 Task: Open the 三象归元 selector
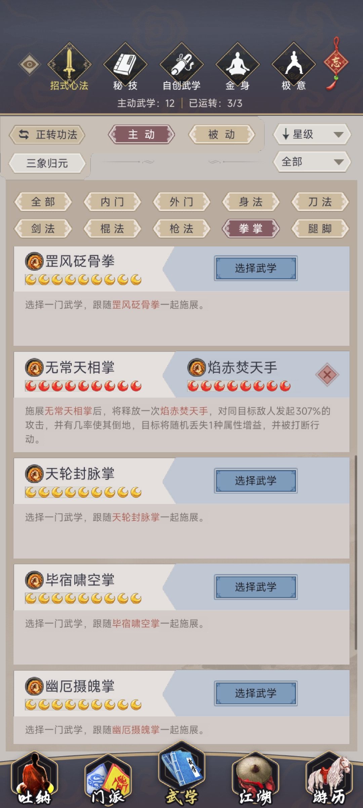point(47,163)
